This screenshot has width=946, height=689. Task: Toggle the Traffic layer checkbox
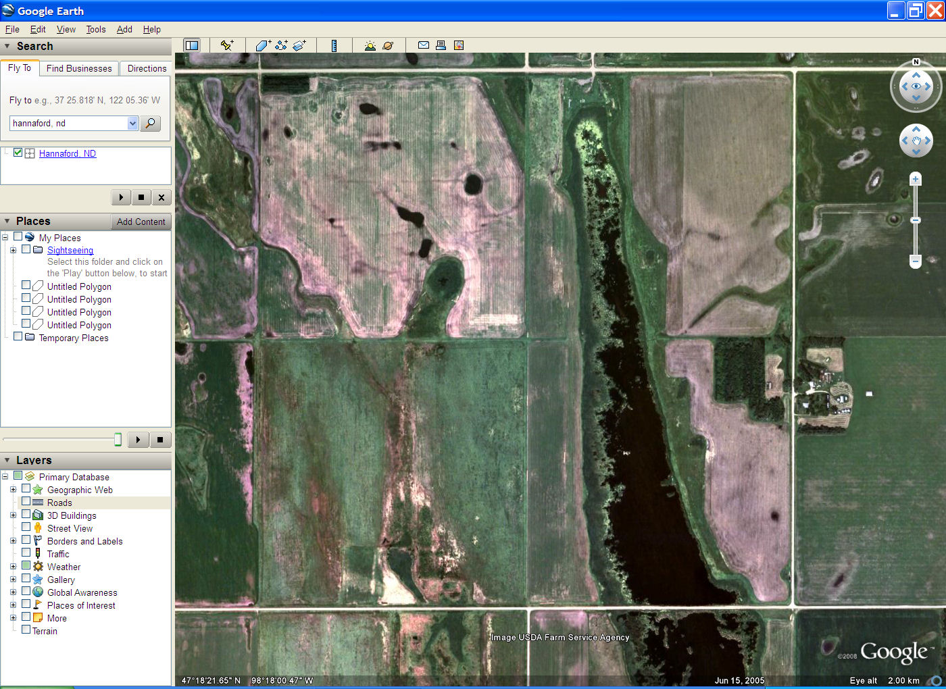tap(26, 553)
